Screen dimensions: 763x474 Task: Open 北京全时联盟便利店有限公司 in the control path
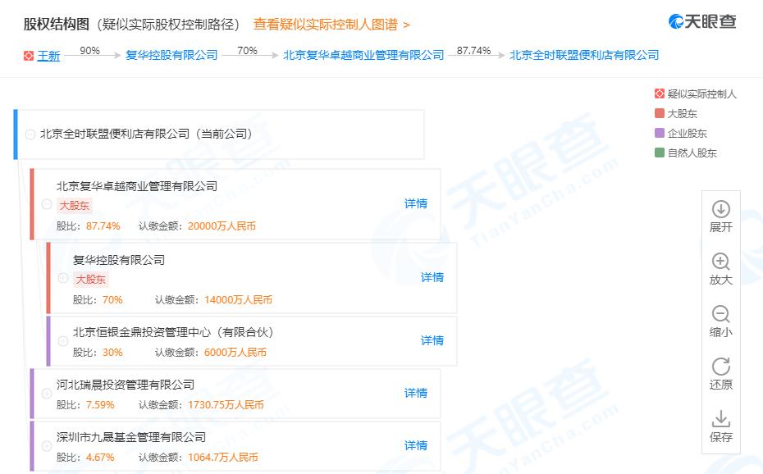coord(584,56)
